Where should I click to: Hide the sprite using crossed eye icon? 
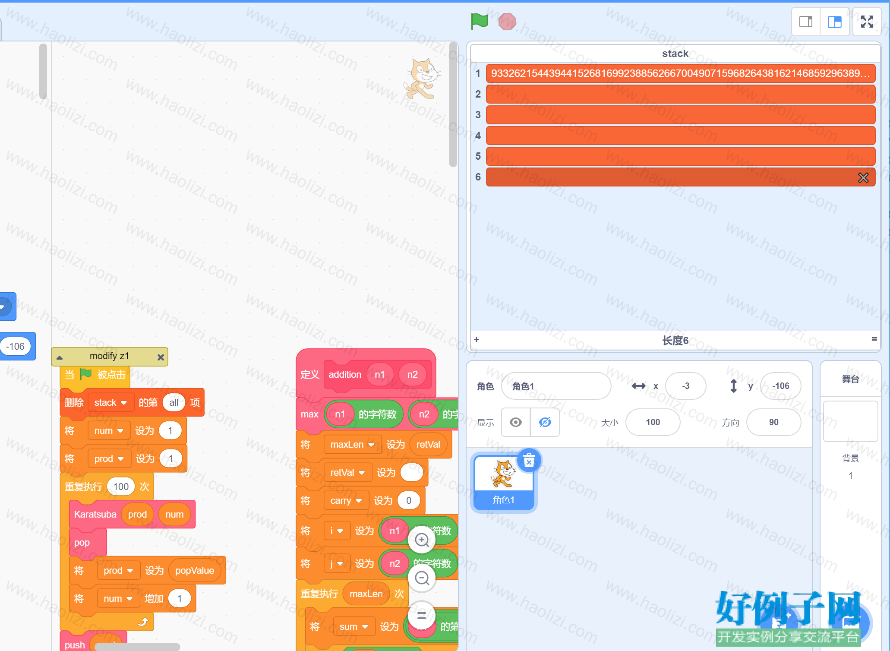[x=545, y=422]
